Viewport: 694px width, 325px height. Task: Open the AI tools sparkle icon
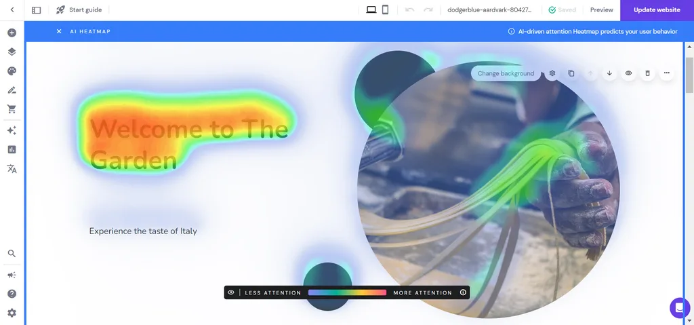tap(12, 130)
